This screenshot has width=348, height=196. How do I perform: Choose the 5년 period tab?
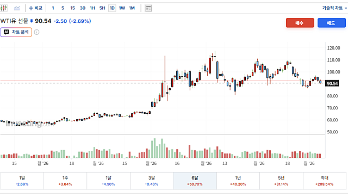click(x=281, y=181)
